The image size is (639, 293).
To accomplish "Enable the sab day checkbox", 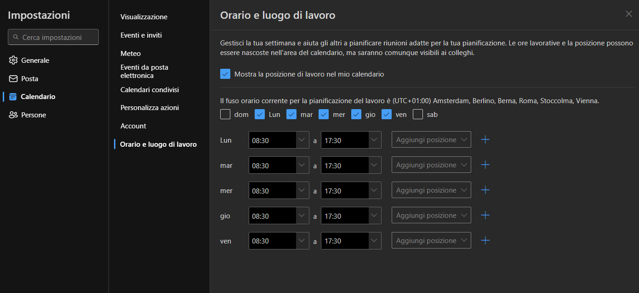I will [x=418, y=115].
